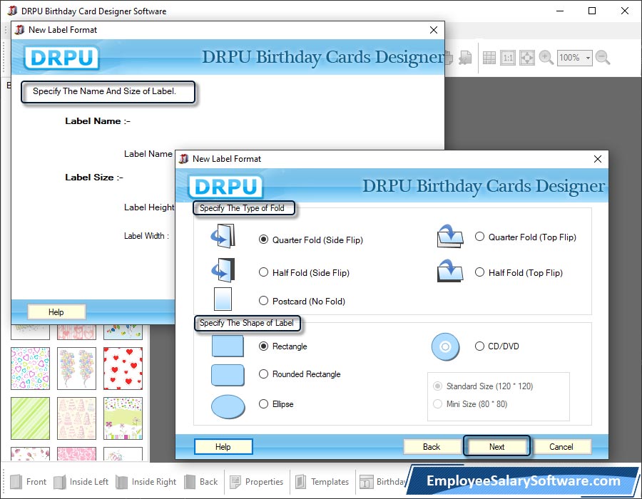
Task: Cancel the New Label Format wizard
Action: (x=561, y=447)
